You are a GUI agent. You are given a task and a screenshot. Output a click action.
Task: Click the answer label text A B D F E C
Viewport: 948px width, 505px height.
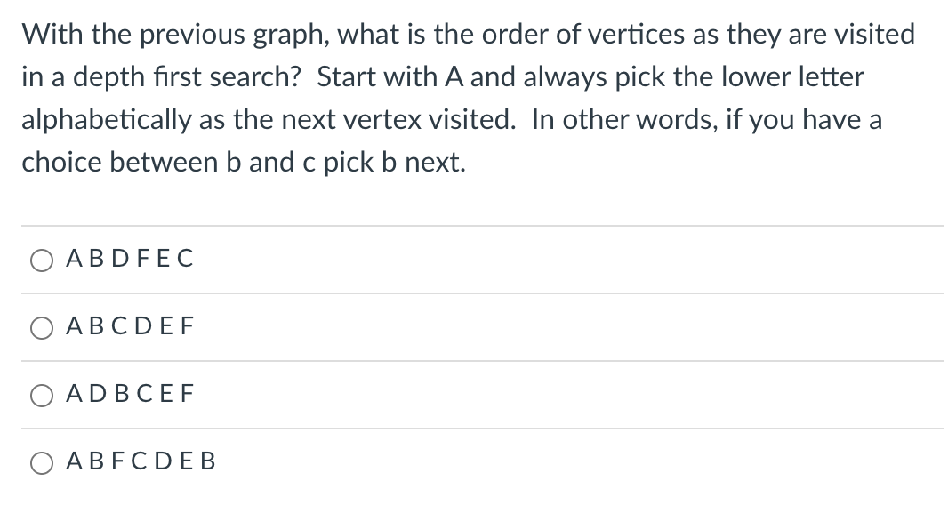pos(129,259)
